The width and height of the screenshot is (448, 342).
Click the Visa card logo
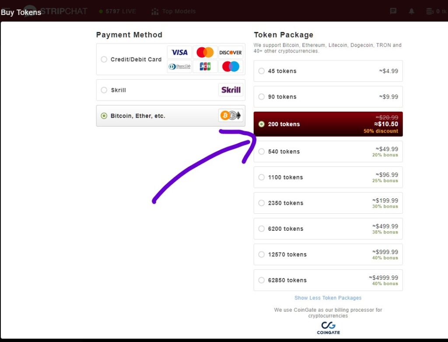[179, 53]
